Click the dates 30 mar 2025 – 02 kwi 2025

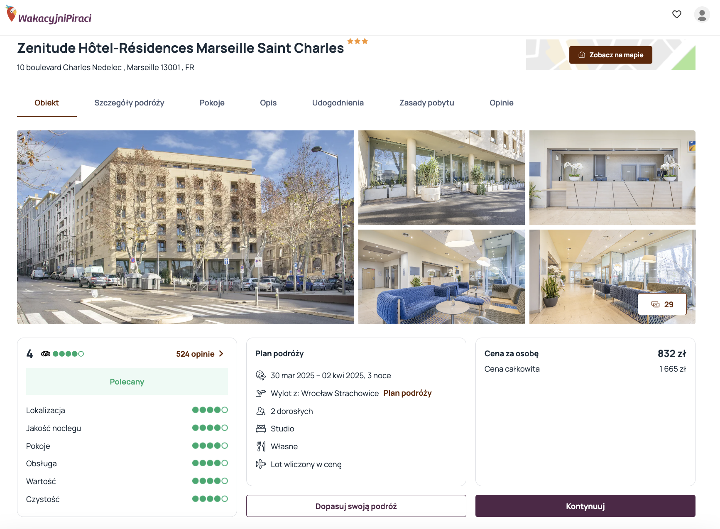click(331, 375)
